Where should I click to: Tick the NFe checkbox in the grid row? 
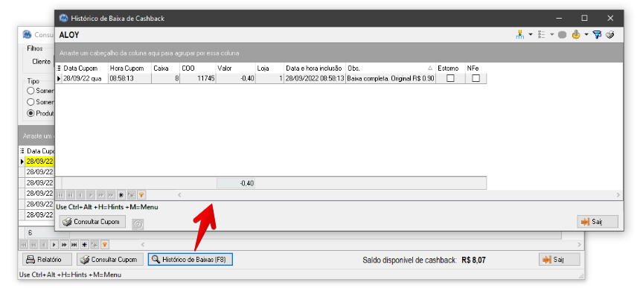click(x=476, y=78)
